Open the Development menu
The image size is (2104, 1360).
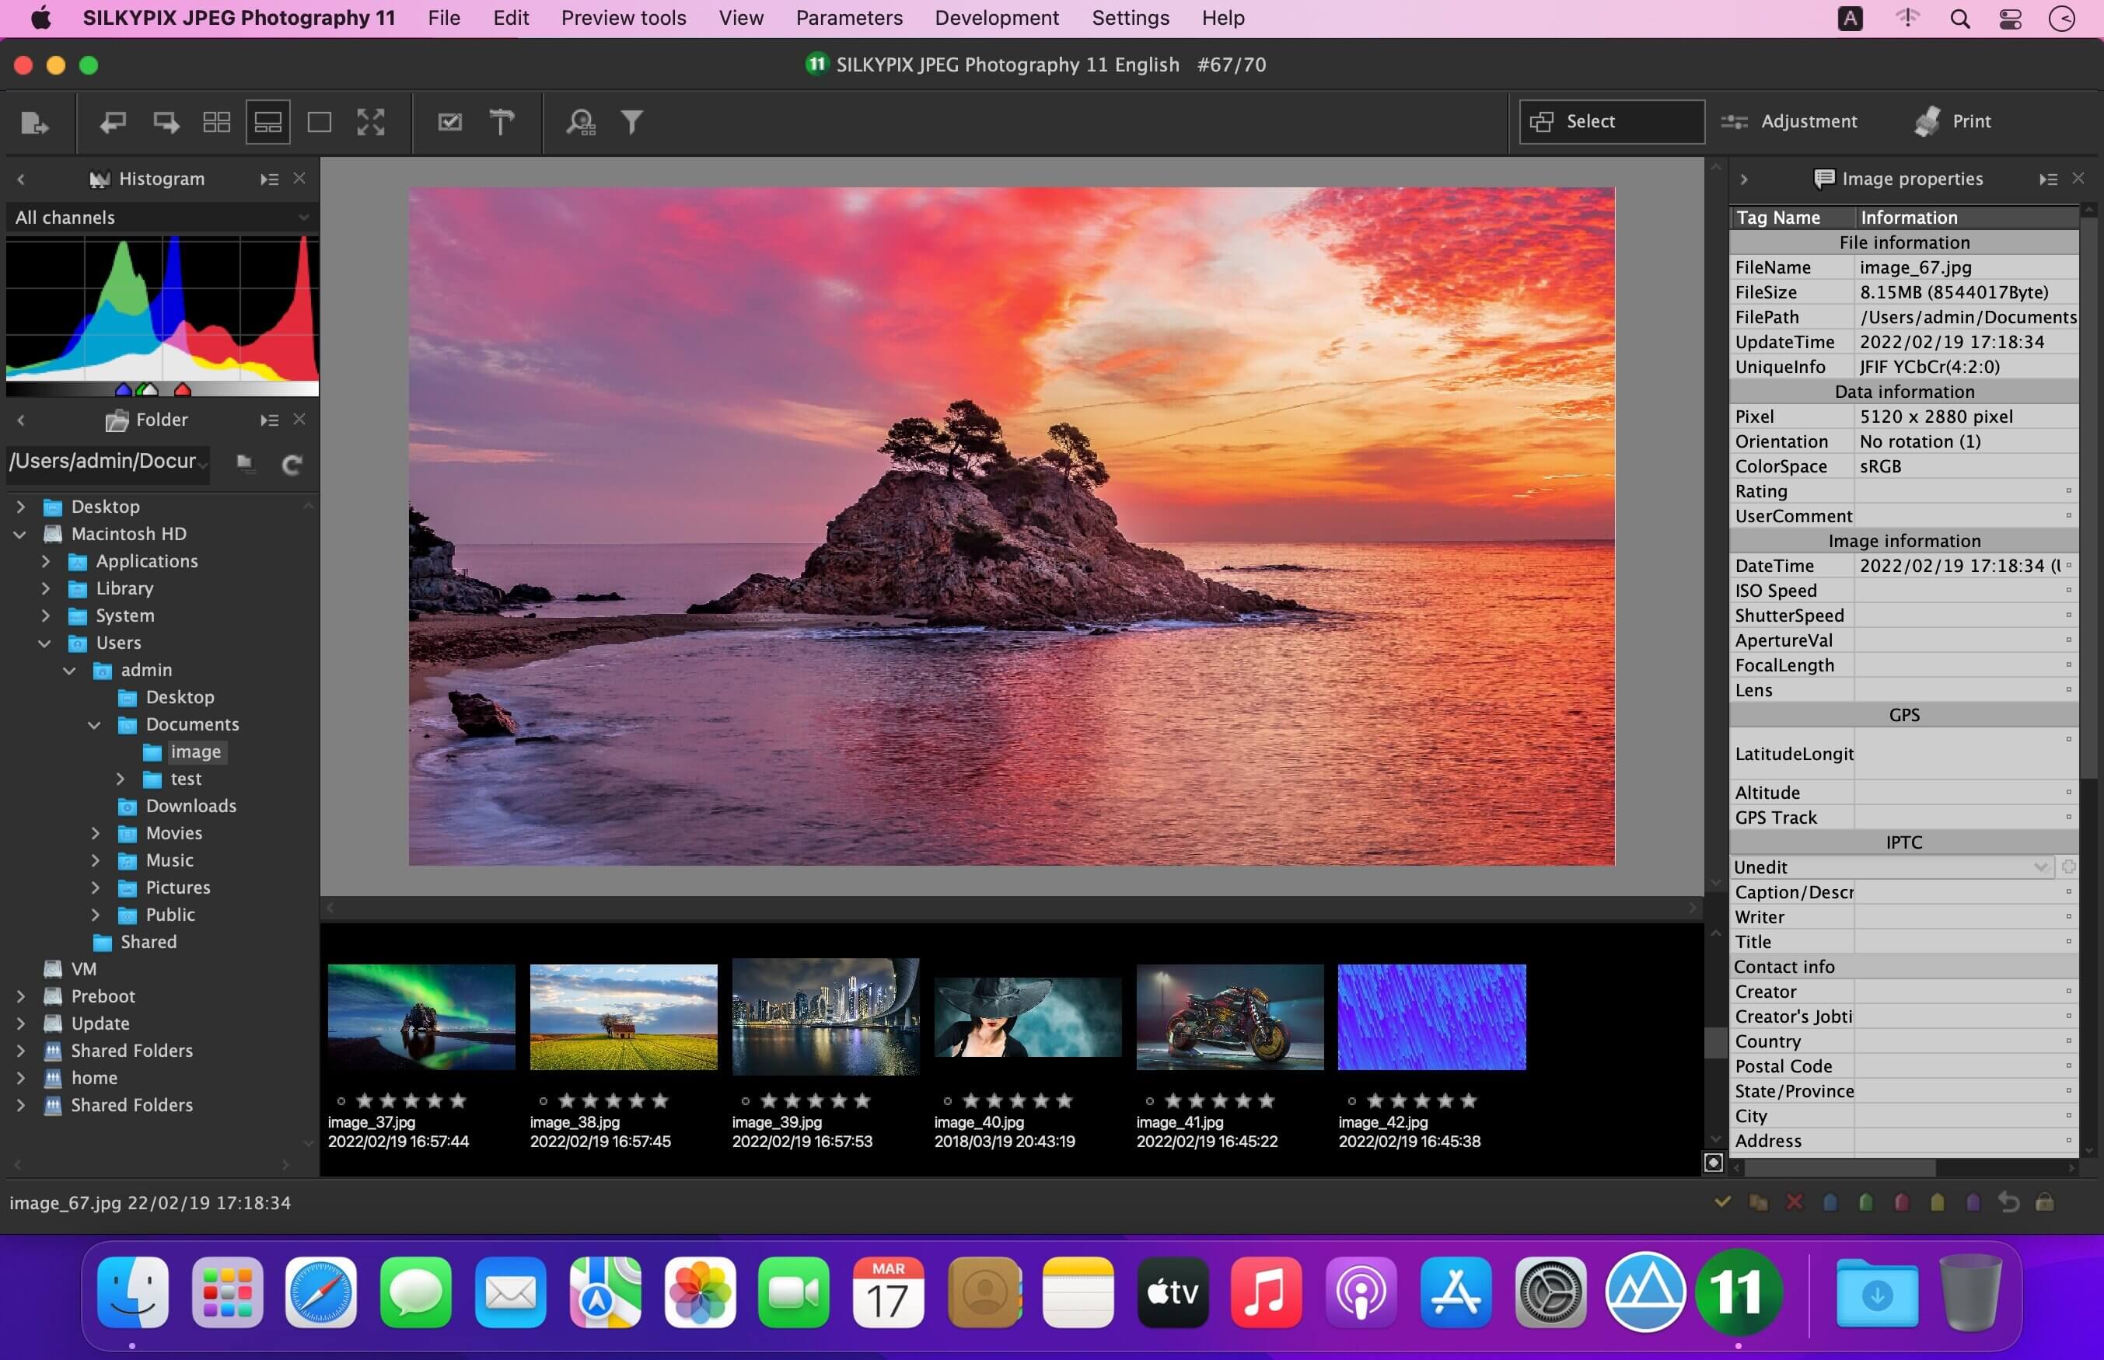(x=996, y=18)
